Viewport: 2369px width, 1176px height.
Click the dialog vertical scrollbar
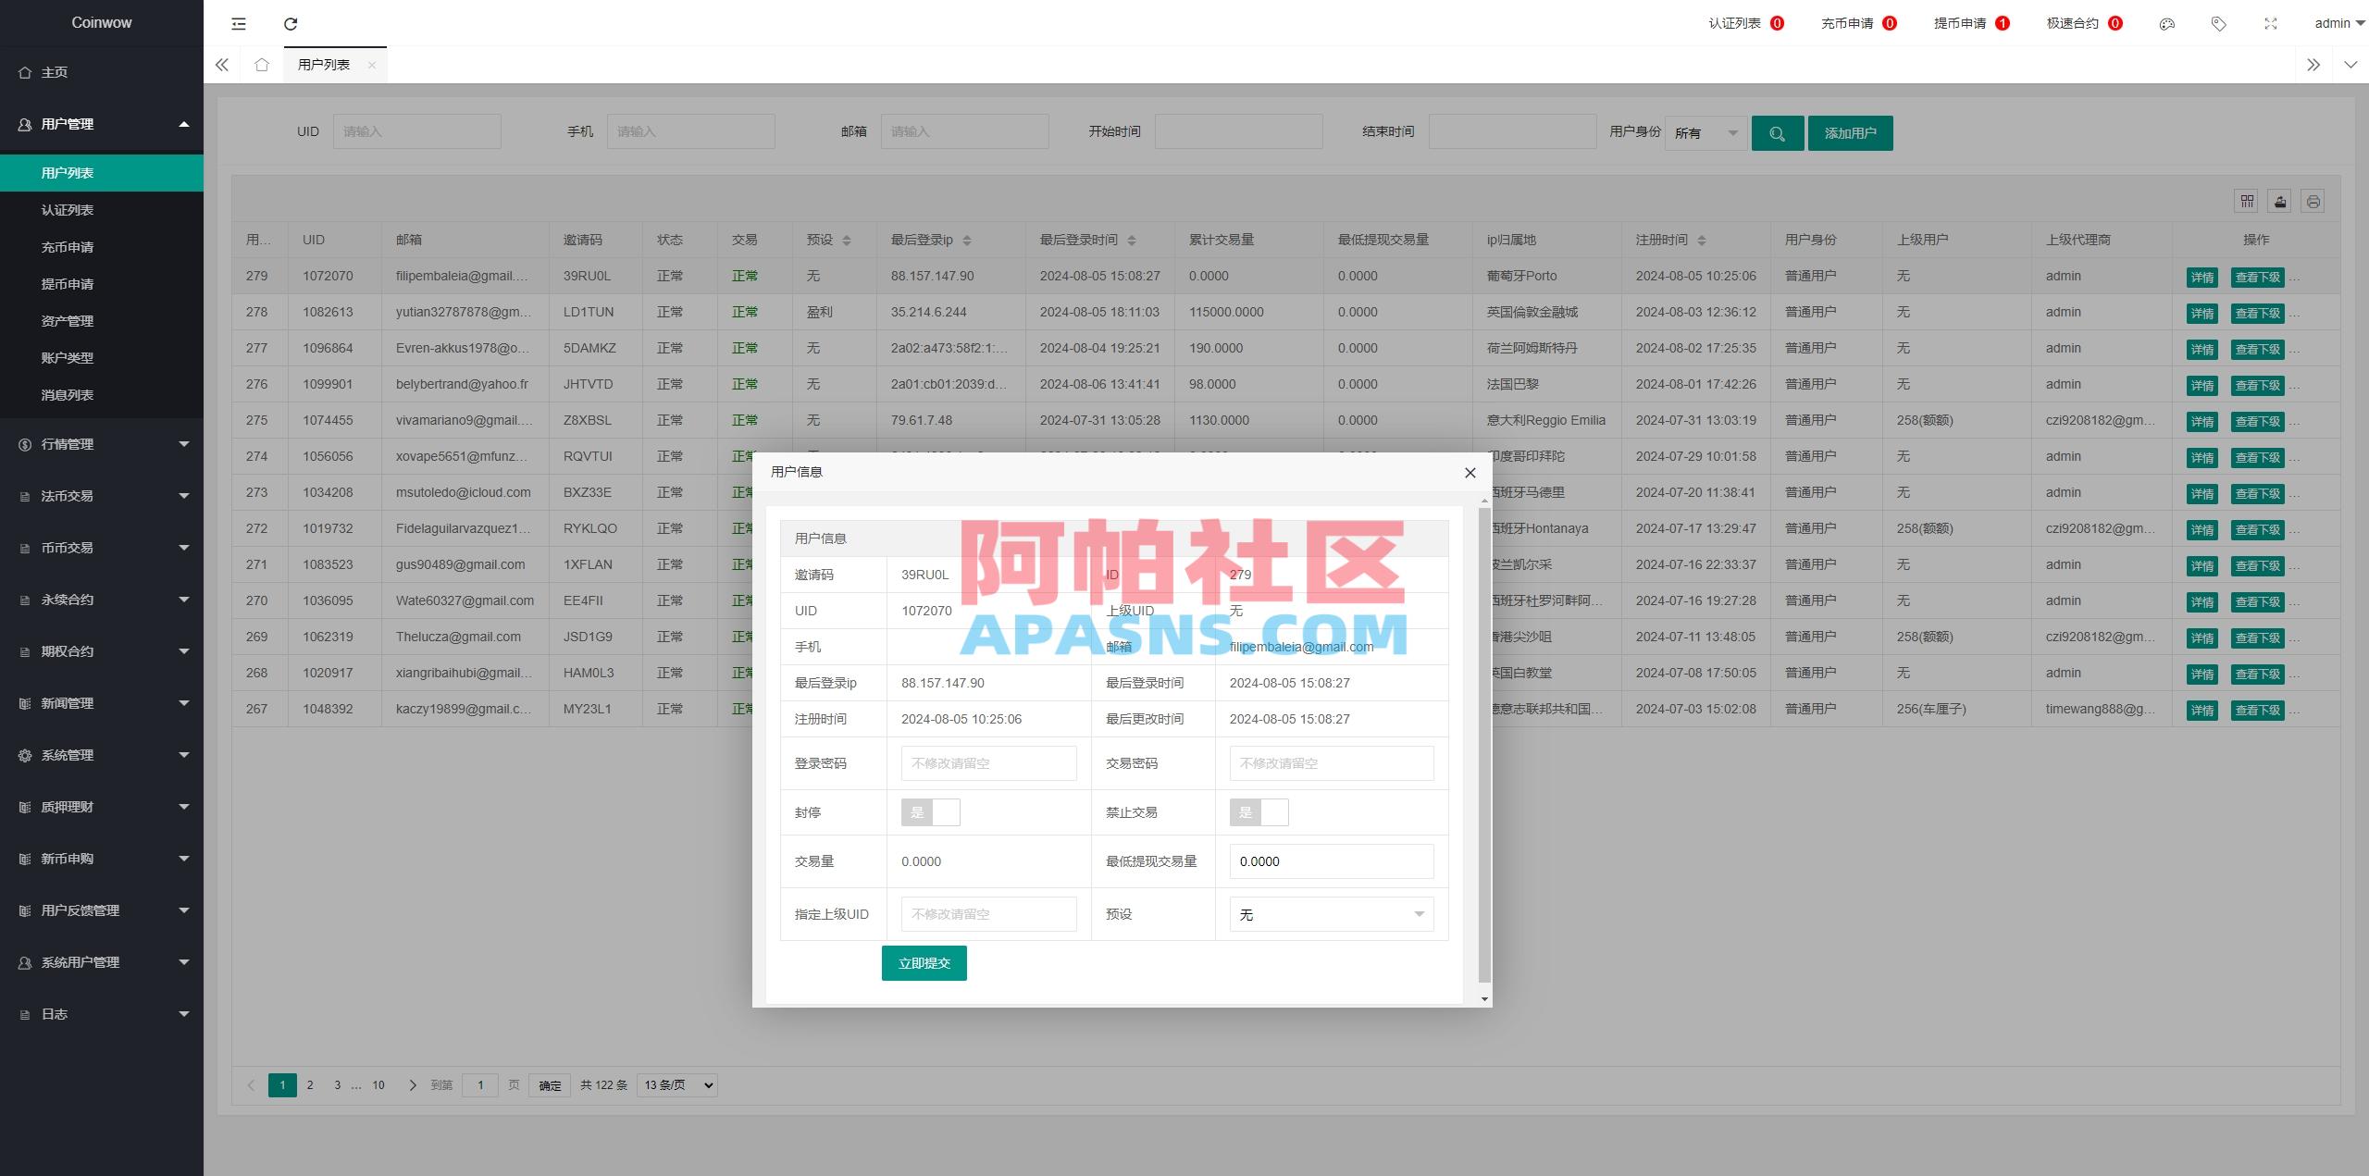[x=1484, y=745]
